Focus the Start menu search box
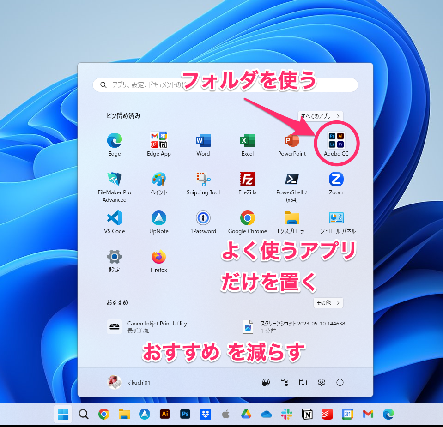 click(225, 85)
